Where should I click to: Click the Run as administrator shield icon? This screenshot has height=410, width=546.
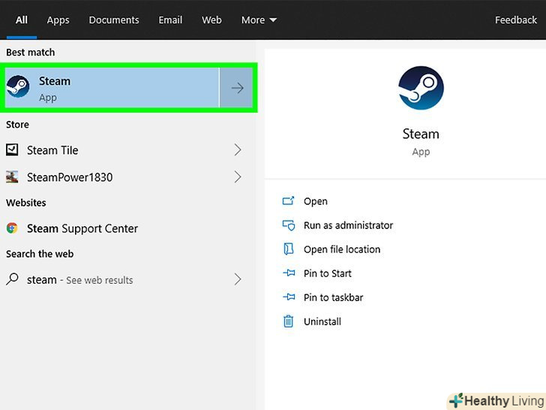pos(288,225)
